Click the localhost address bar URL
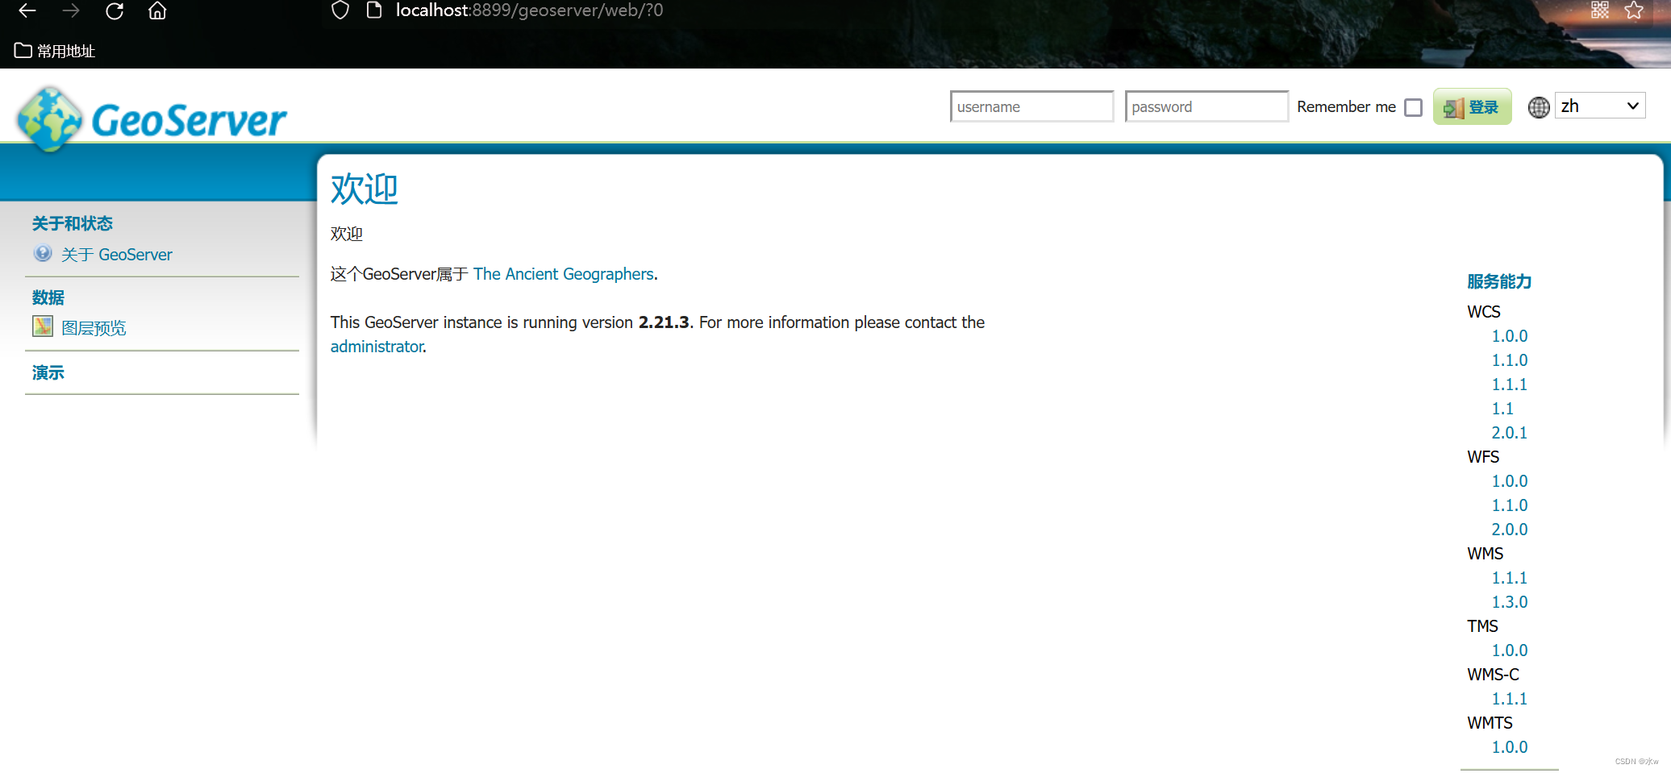1671x773 pixels. 529,10
